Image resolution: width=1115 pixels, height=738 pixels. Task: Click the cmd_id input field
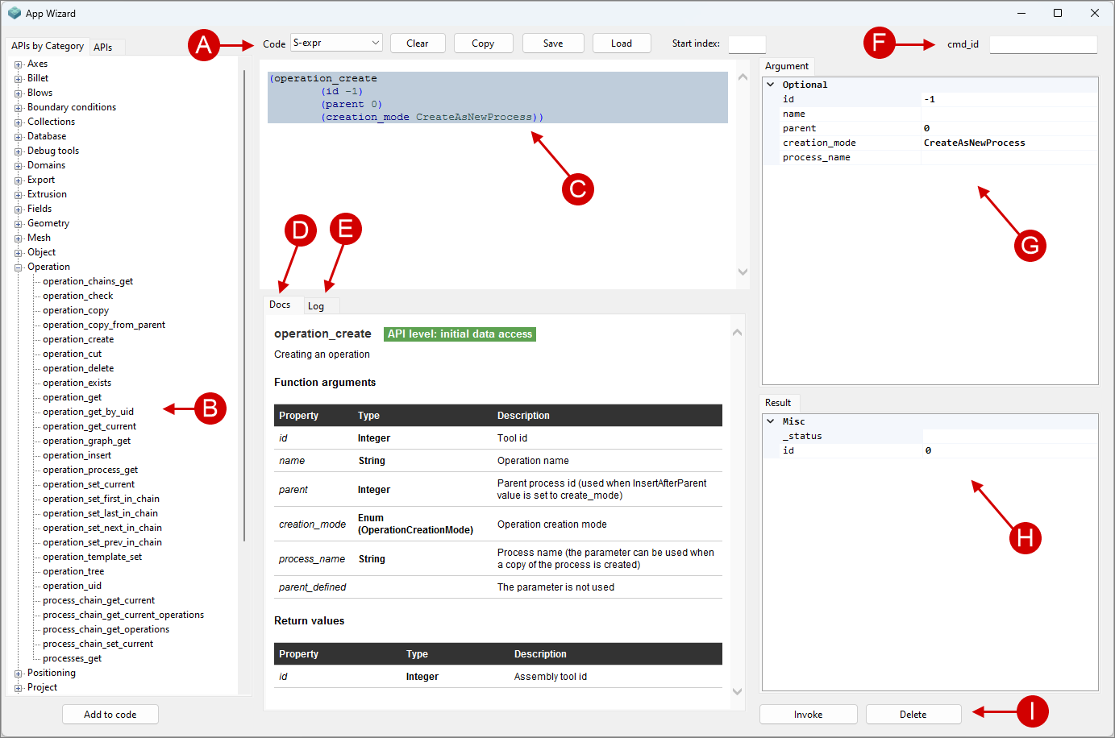(x=1042, y=44)
